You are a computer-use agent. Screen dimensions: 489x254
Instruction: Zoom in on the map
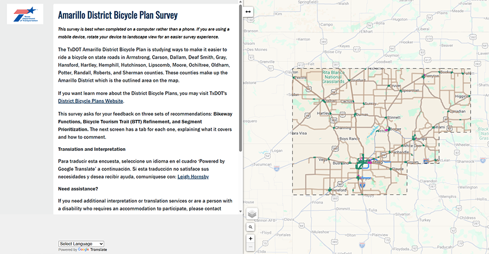tap(250, 238)
